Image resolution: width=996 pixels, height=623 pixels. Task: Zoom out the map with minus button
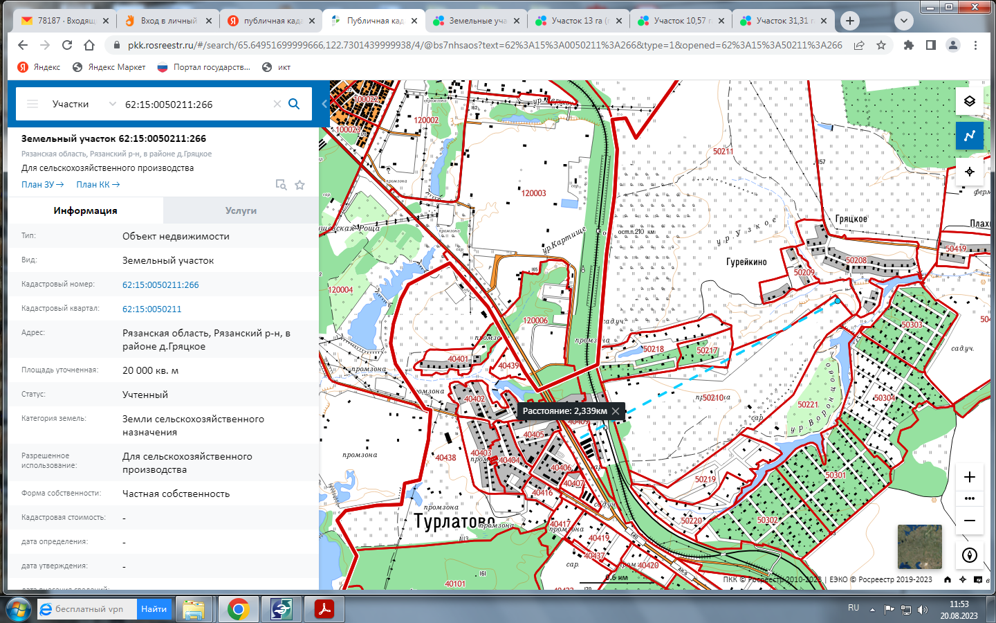(969, 521)
